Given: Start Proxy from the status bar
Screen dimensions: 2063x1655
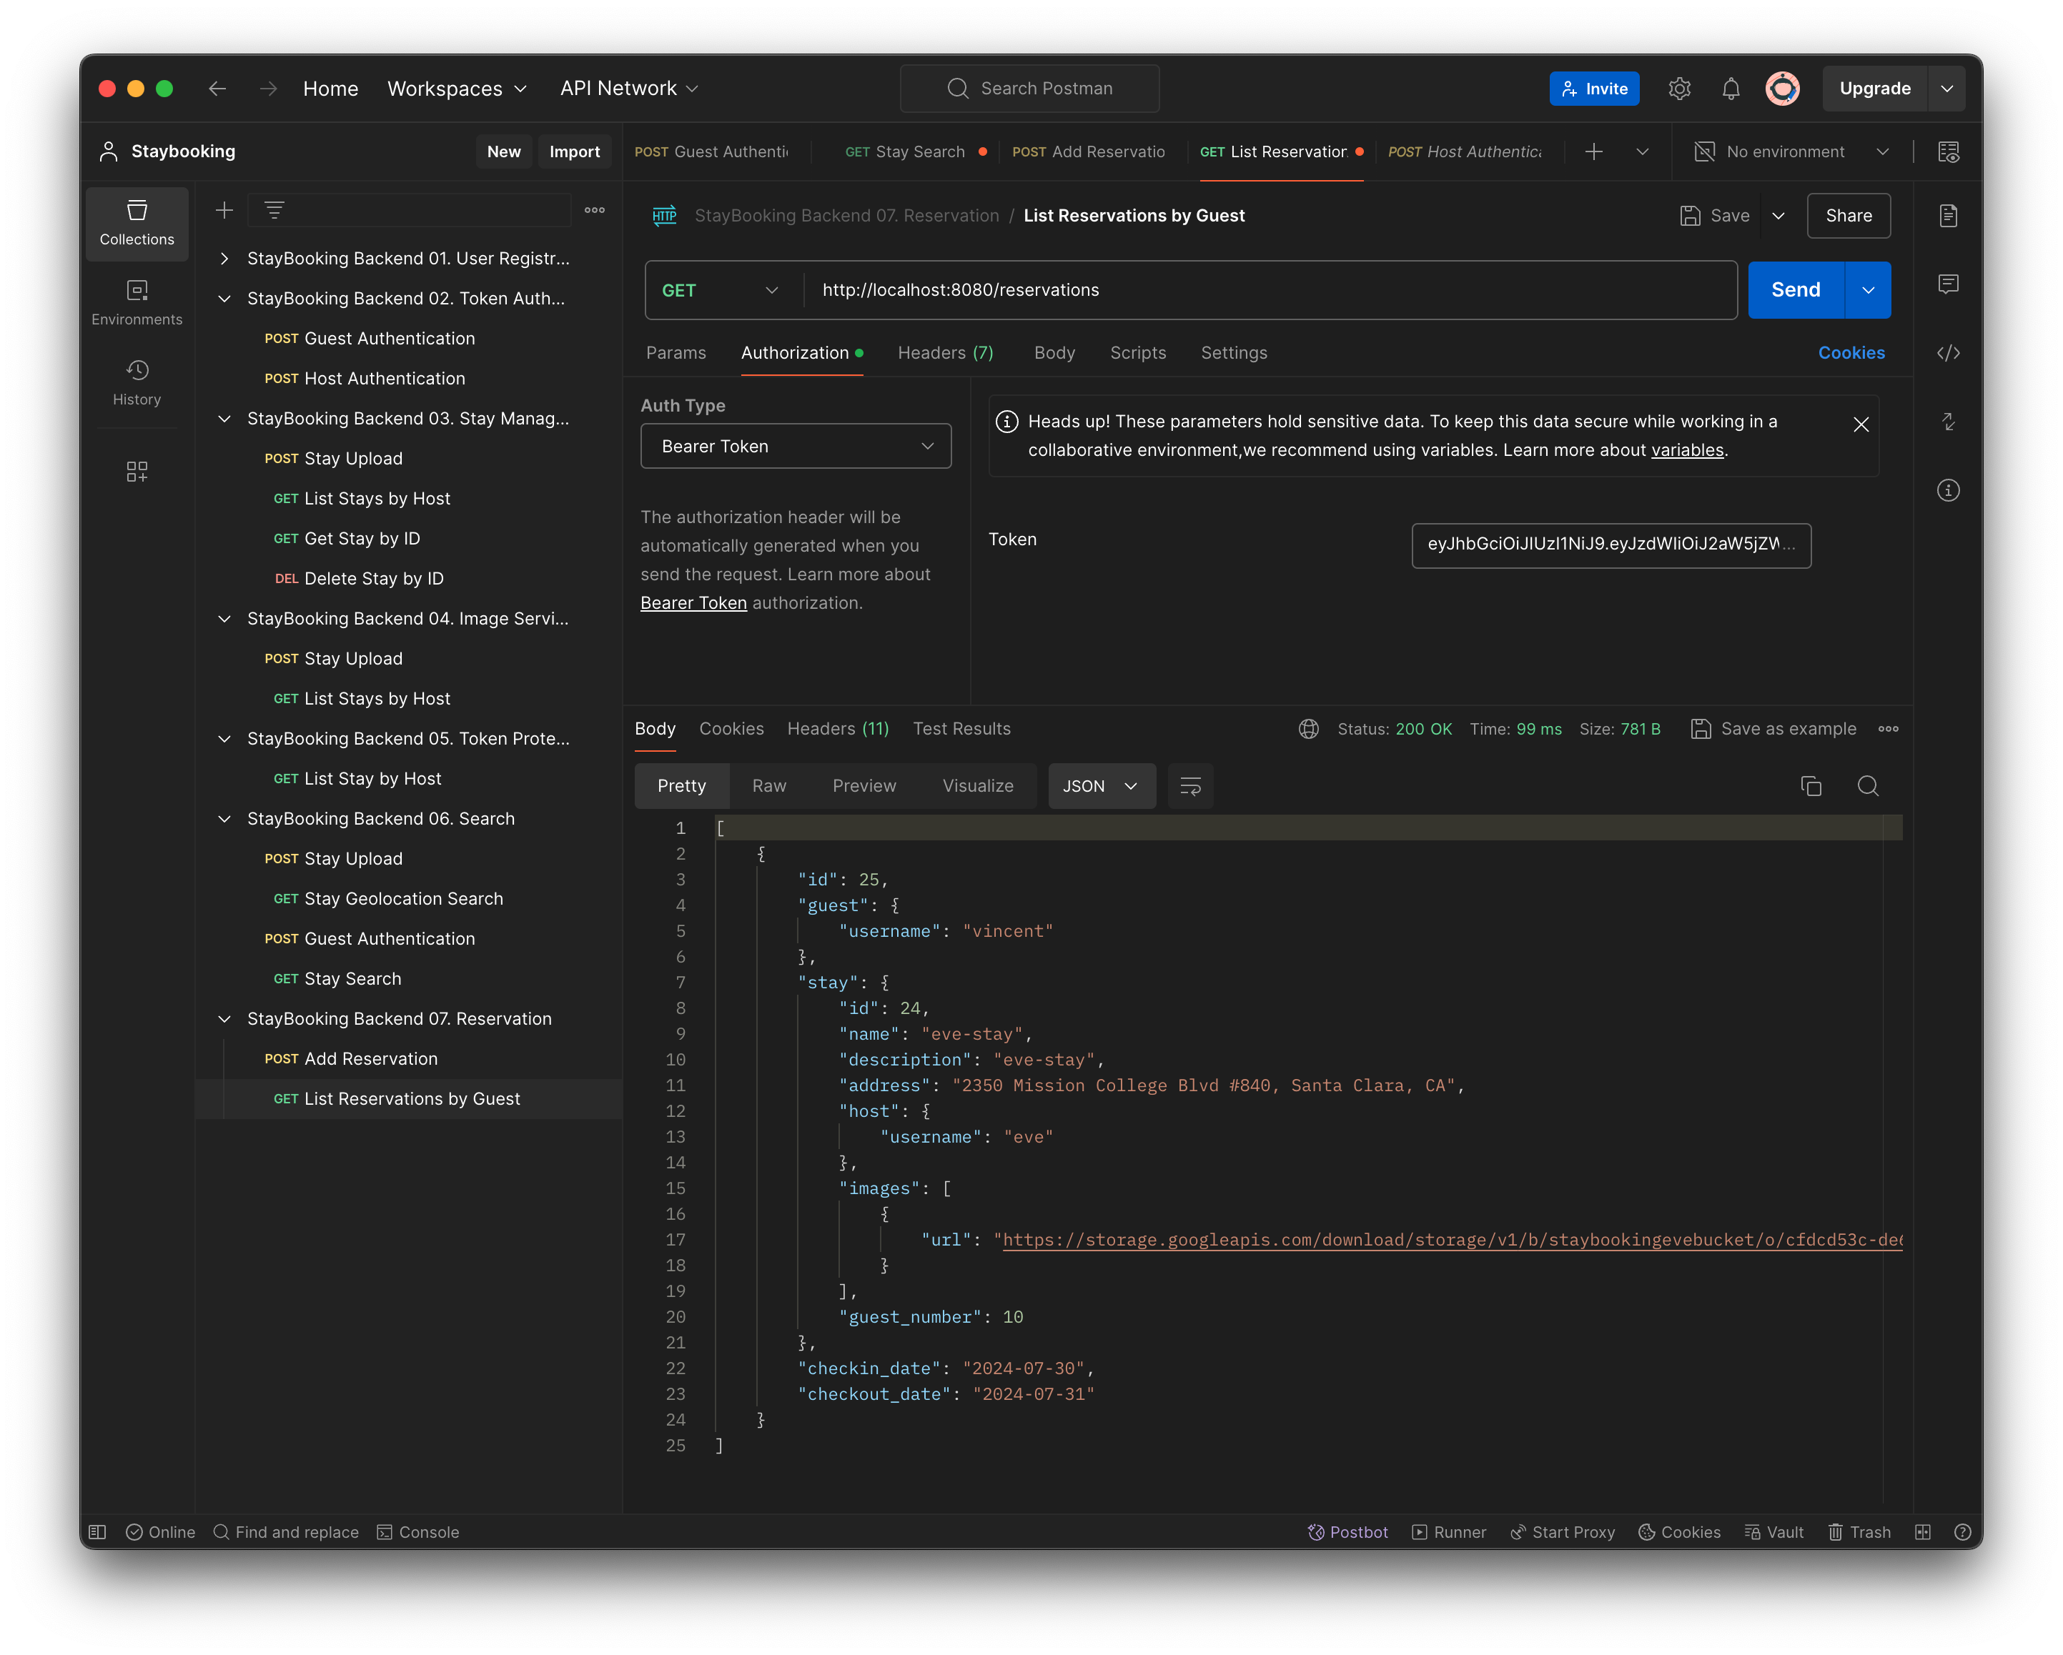Looking at the screenshot, I should [x=1563, y=1531].
